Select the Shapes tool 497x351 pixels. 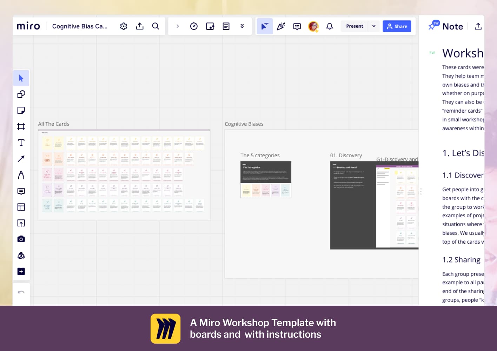21,94
